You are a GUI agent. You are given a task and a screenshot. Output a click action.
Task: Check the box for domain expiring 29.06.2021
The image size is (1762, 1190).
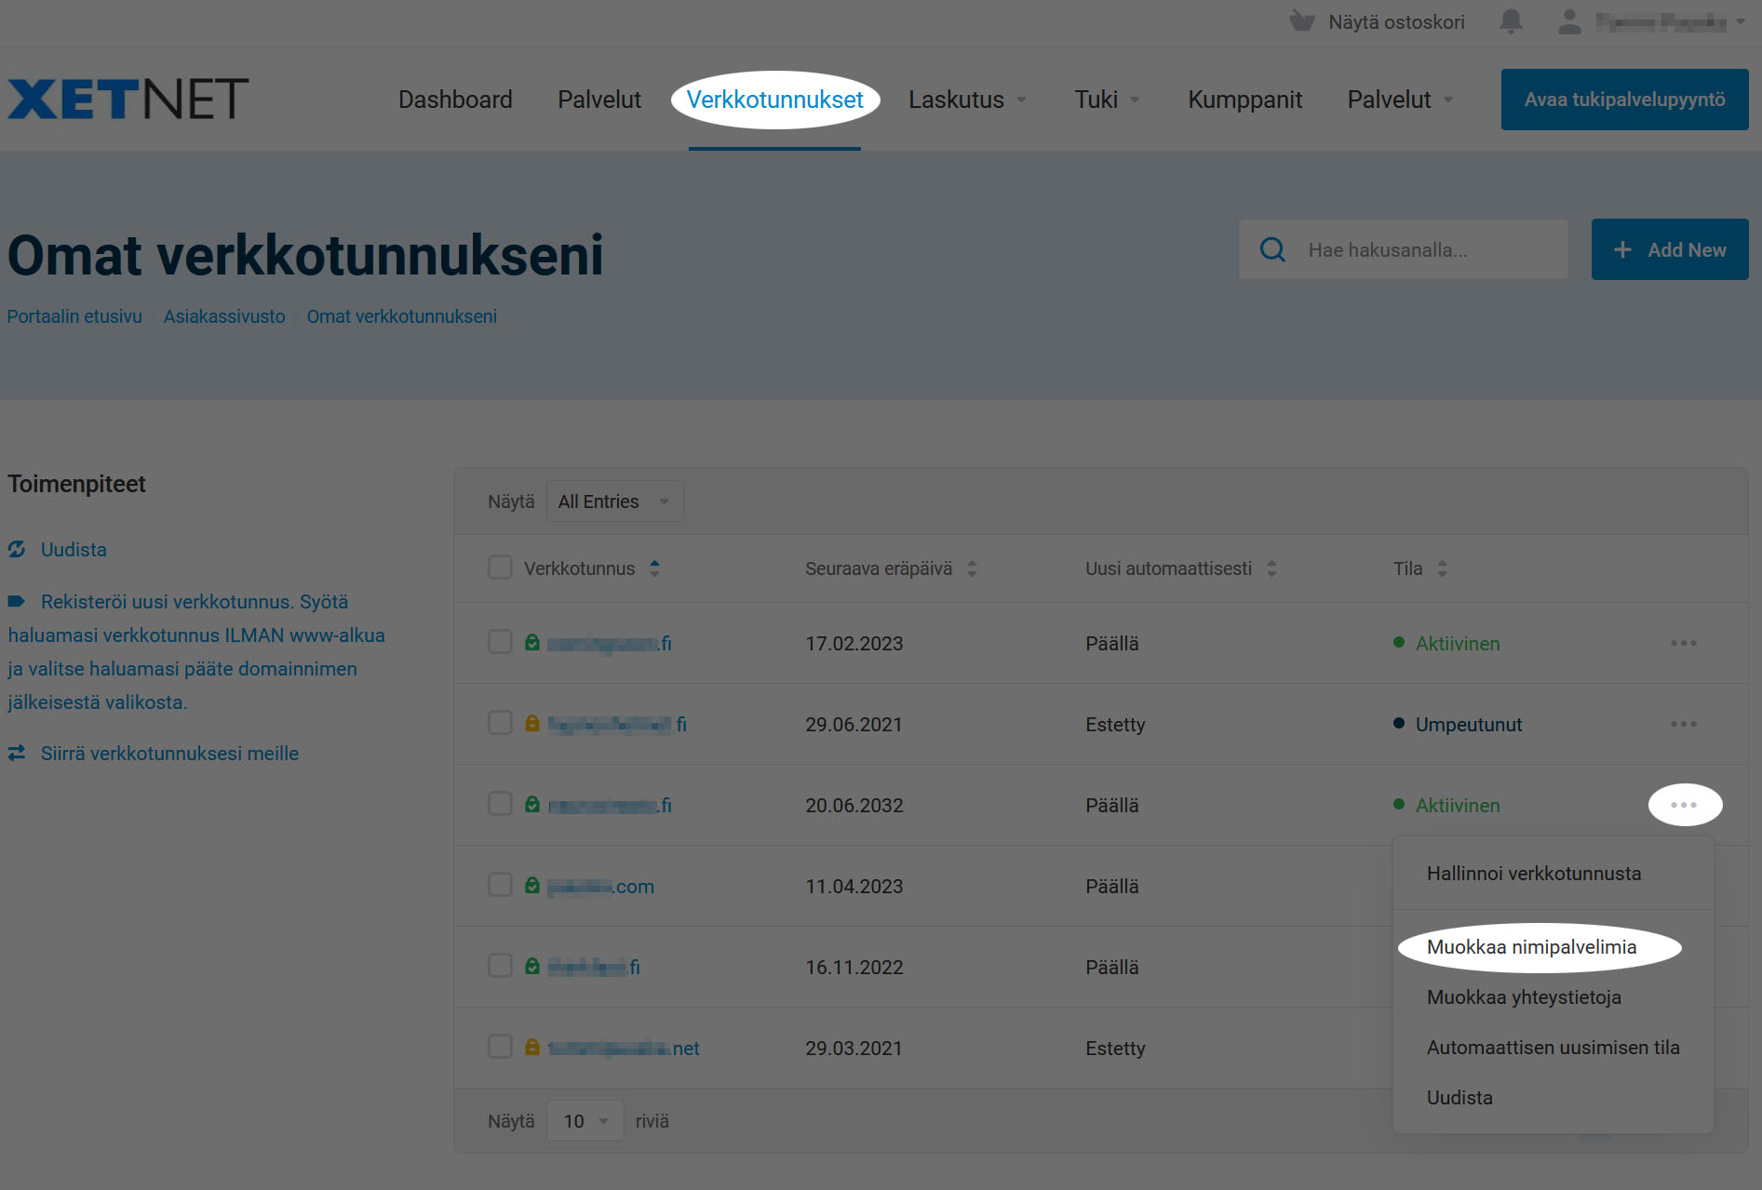click(500, 723)
